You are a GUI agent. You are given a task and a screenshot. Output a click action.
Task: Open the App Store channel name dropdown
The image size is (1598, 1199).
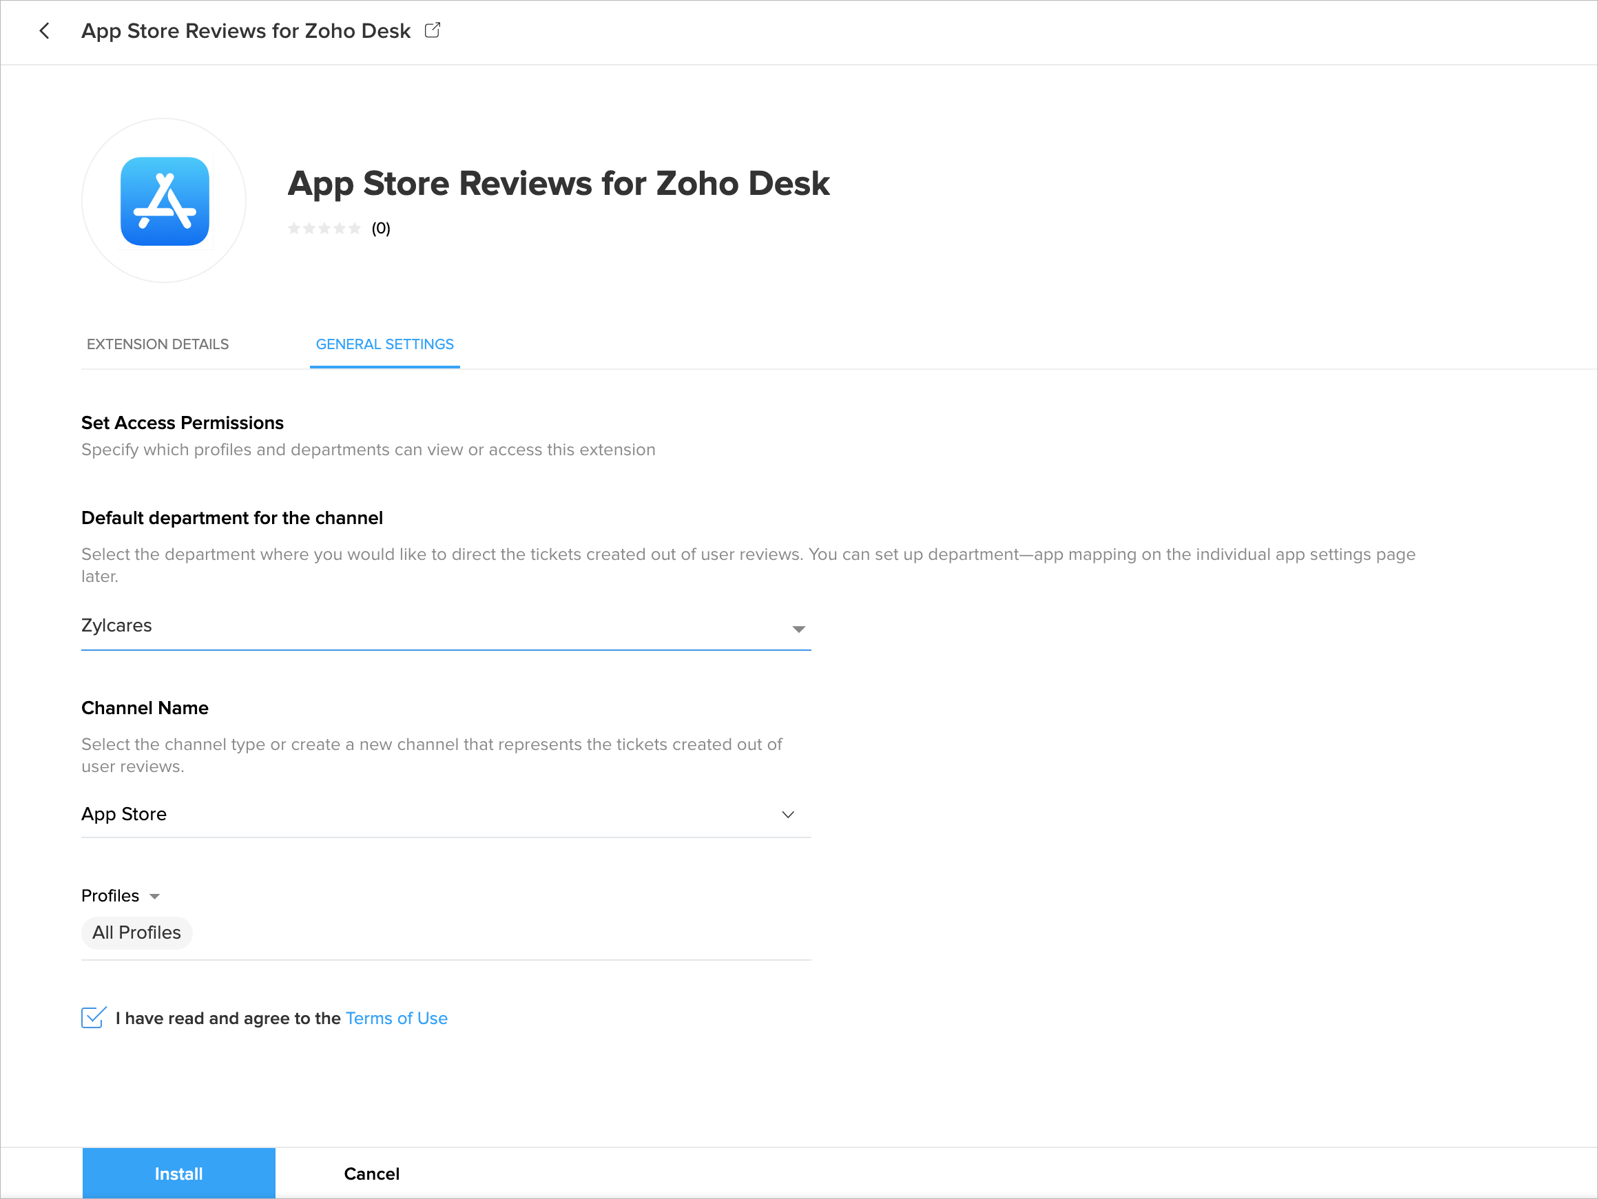click(433, 815)
